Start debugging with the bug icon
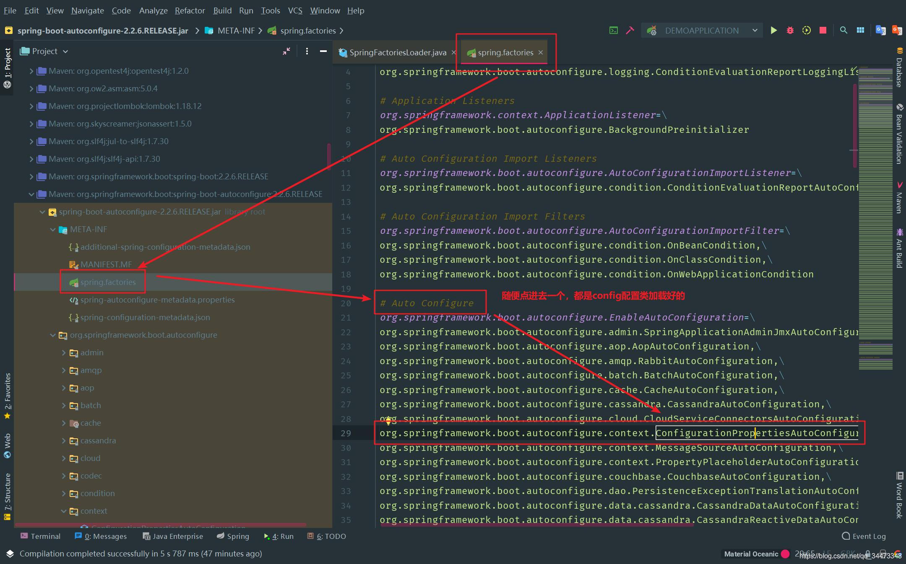 pos(790,30)
